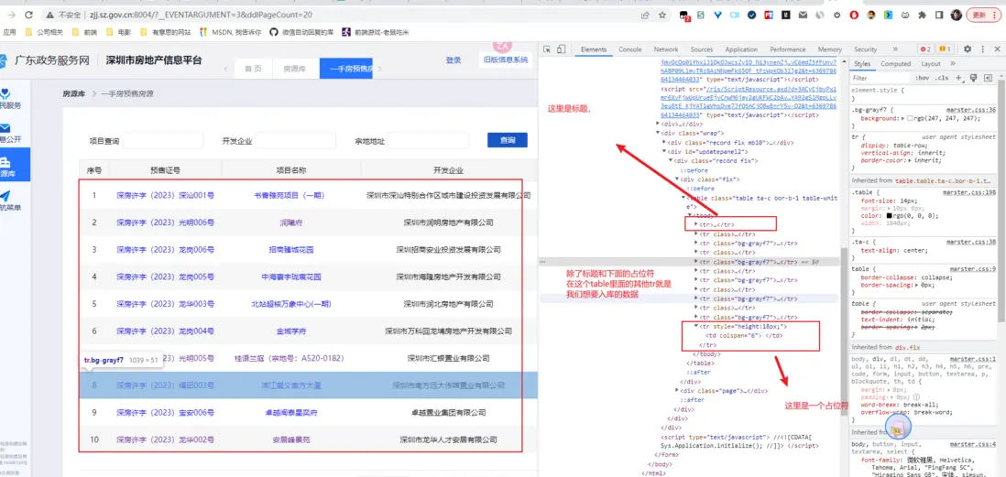Switch to the Console tab

click(x=629, y=49)
